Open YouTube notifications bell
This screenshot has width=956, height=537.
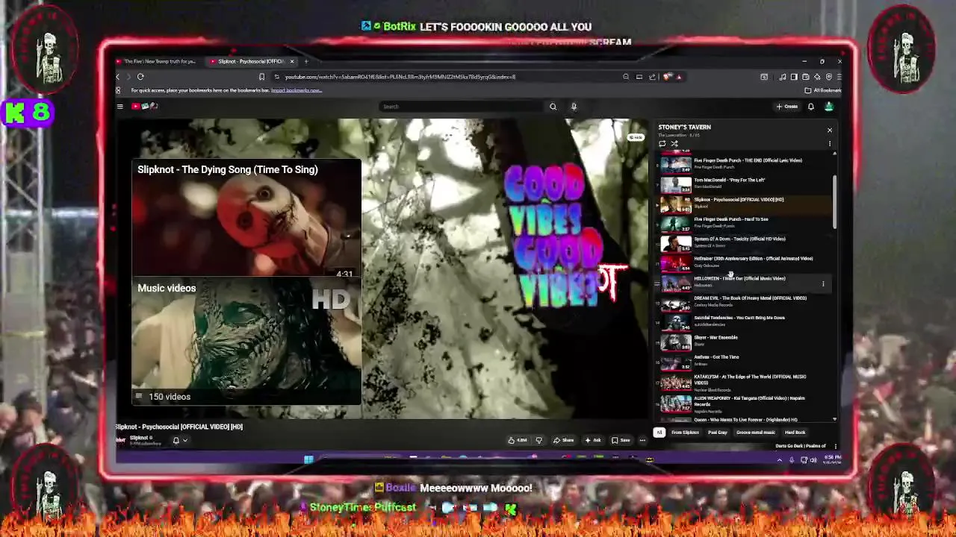[x=810, y=107]
